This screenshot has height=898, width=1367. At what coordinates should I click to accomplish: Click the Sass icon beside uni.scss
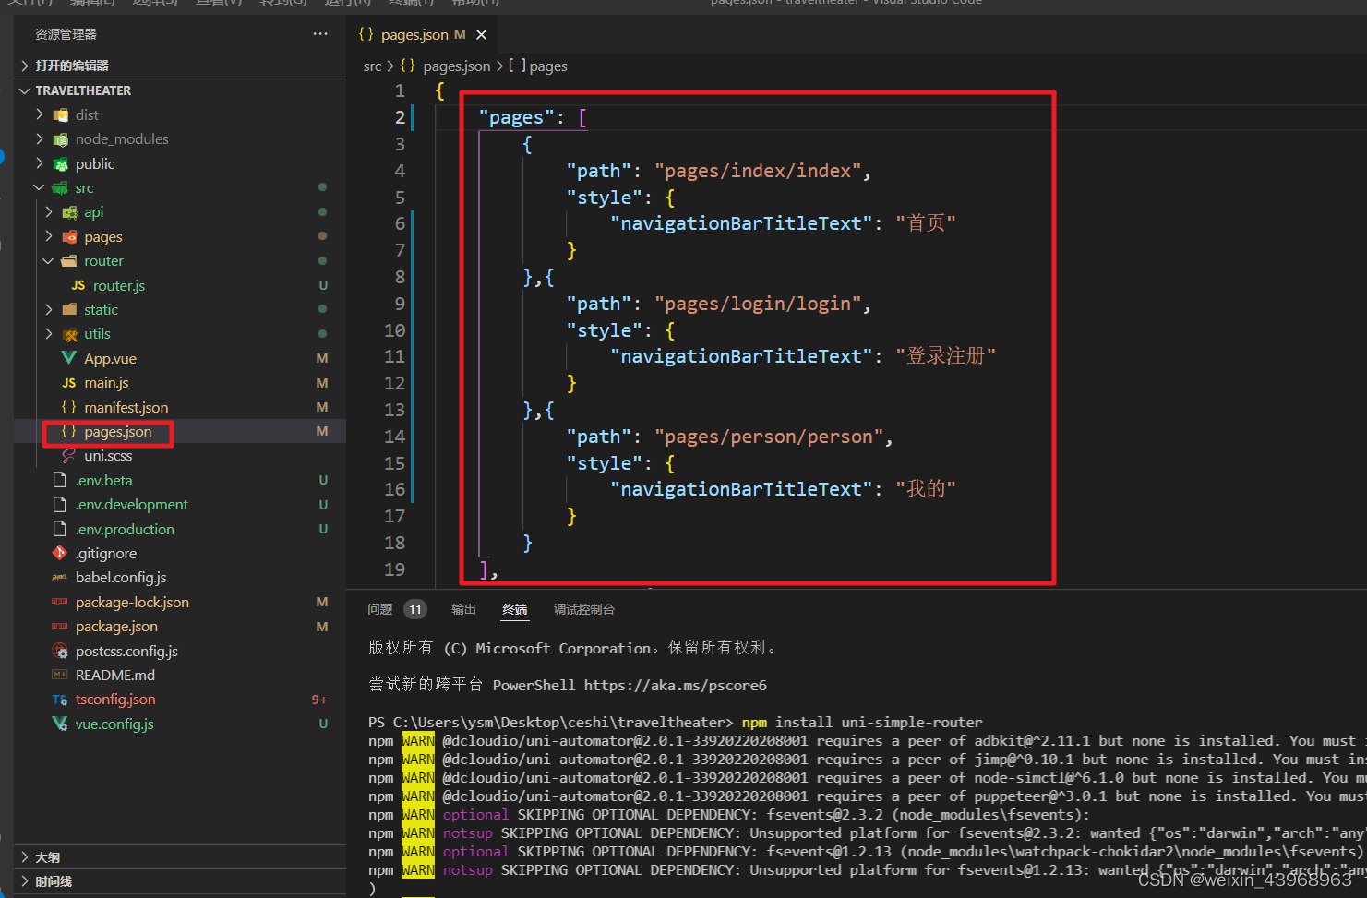coord(68,456)
